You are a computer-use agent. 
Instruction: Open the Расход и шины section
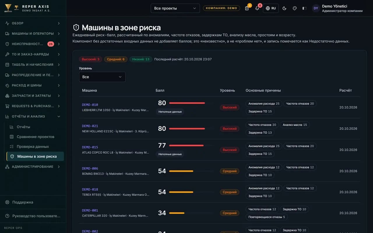coord(33,85)
